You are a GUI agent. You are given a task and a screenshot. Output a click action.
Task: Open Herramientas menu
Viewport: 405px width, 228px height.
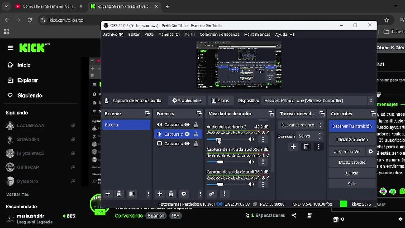(x=257, y=34)
